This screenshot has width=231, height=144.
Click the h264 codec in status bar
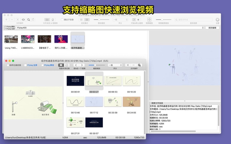point(65,138)
